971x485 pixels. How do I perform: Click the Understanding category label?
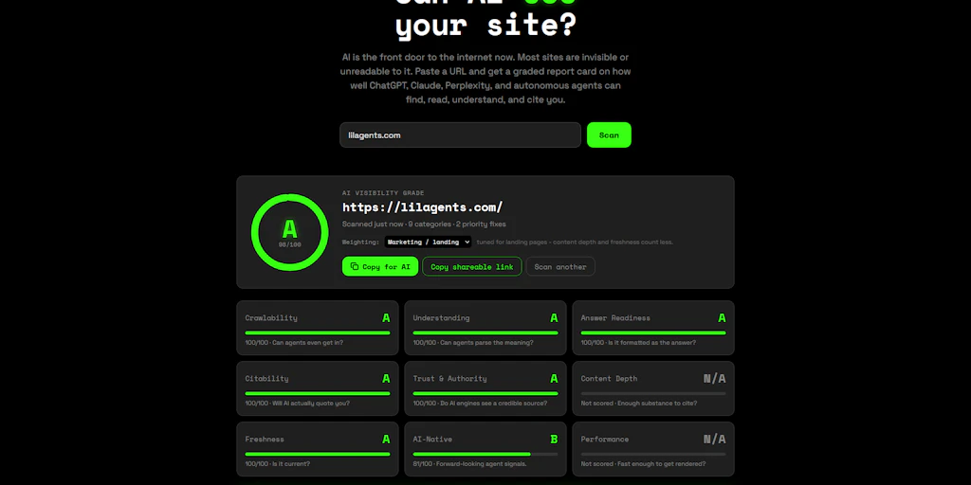(441, 318)
